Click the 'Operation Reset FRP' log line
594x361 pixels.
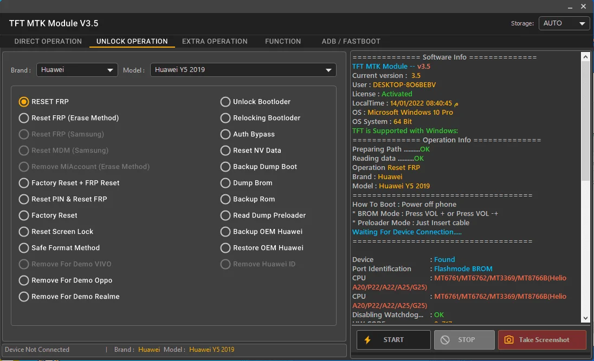[x=386, y=168]
